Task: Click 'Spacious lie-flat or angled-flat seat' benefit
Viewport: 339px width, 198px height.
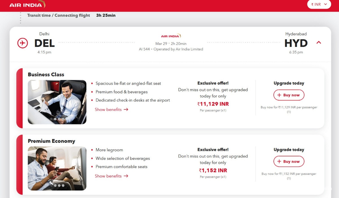Action: pos(128,83)
